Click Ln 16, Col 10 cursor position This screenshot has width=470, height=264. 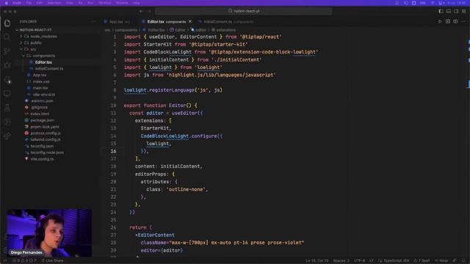click(317, 261)
